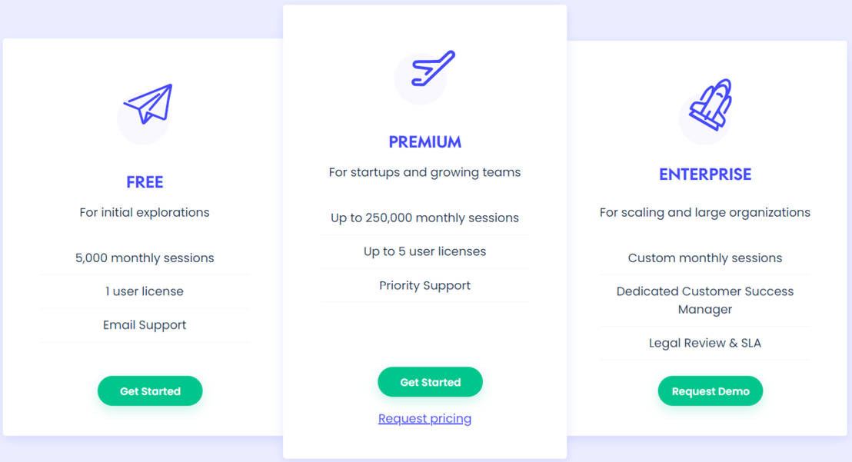Select the ENTERPRISE plan heading
The width and height of the screenshot is (852, 462).
(705, 174)
